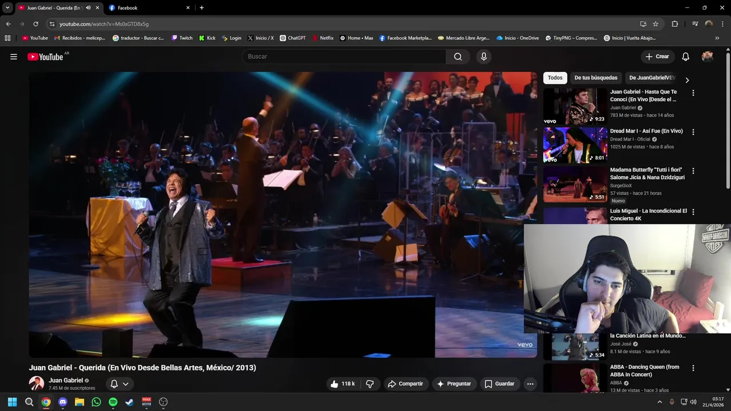The height and width of the screenshot is (411, 731).
Task: Open Juan Gabriel channel avatar
Action: (x=37, y=384)
